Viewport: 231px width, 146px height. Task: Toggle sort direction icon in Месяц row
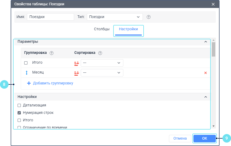point(77,73)
